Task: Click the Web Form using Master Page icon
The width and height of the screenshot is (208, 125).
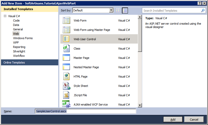Action: click(x=66, y=30)
